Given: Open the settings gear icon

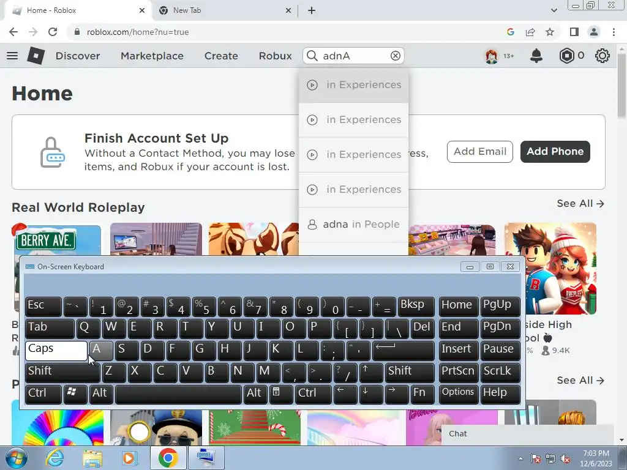Looking at the screenshot, I should coord(603,56).
